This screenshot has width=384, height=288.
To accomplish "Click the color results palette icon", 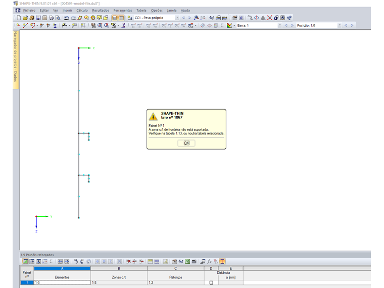I will click(x=229, y=25).
